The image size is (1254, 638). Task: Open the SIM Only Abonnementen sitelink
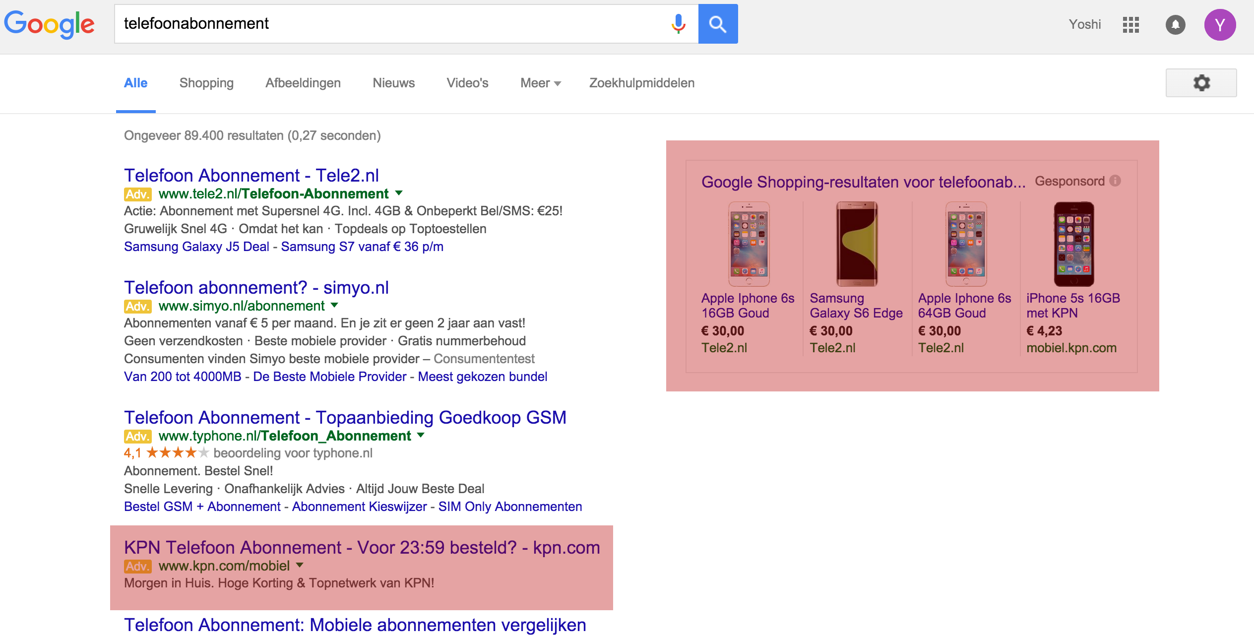point(510,507)
